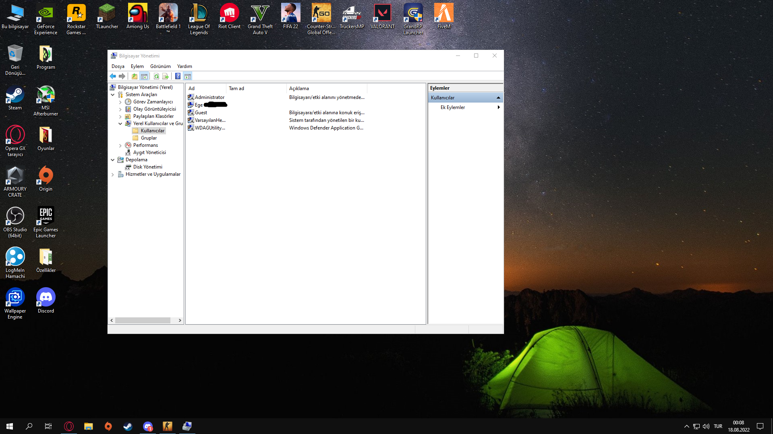Go up one level with folder icon
The height and width of the screenshot is (434, 773).
(x=135, y=76)
